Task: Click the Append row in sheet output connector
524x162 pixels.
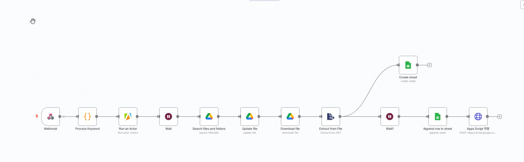Action: coord(447,117)
